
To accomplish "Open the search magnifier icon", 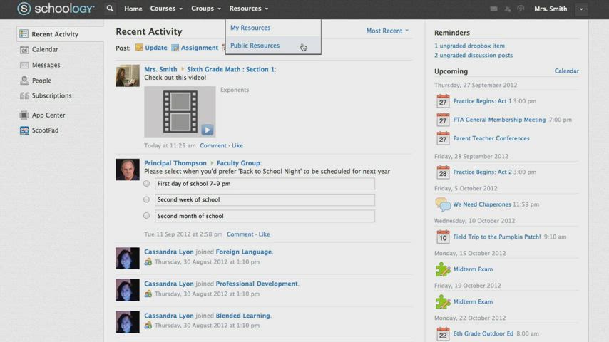I will point(110,9).
